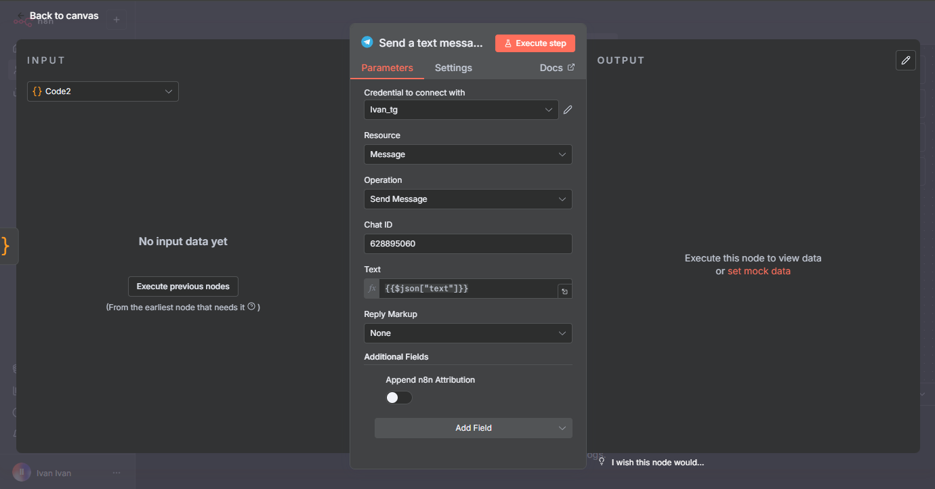Viewport: 935px width, 489px height.
Task: Open the Code2 input node dropdown
Action: click(103, 91)
